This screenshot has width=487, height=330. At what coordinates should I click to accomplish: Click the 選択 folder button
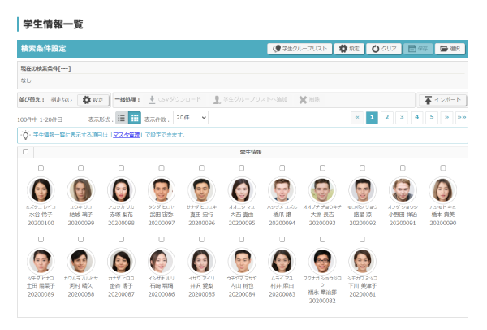[x=450, y=49]
